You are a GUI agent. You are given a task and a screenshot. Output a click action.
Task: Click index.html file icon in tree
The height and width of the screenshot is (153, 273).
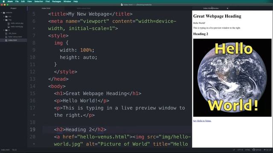6,40
